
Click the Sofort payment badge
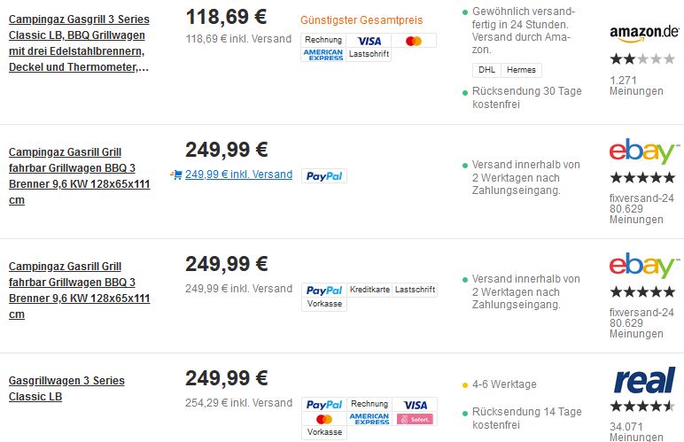tap(415, 419)
